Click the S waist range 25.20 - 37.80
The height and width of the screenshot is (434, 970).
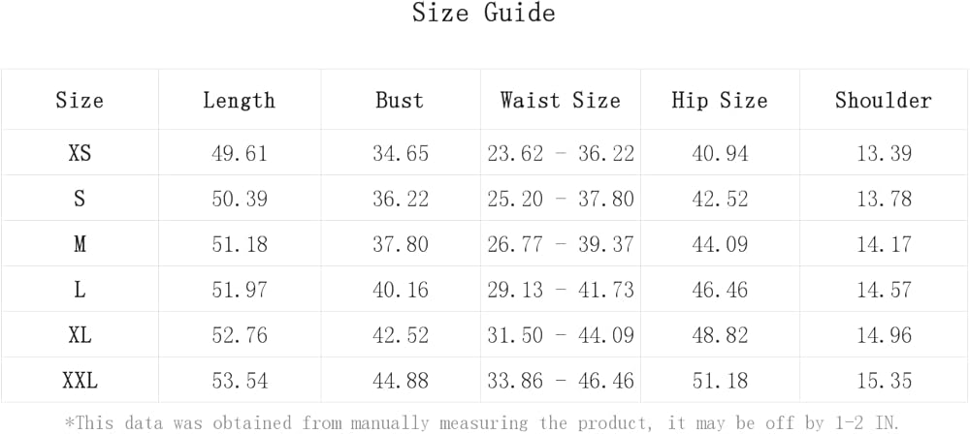[x=560, y=199]
